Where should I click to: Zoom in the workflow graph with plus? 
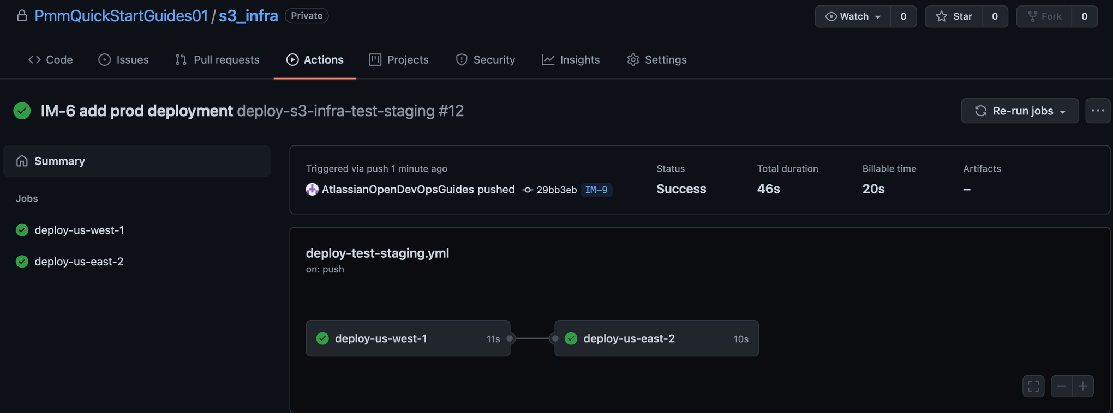coord(1083,386)
